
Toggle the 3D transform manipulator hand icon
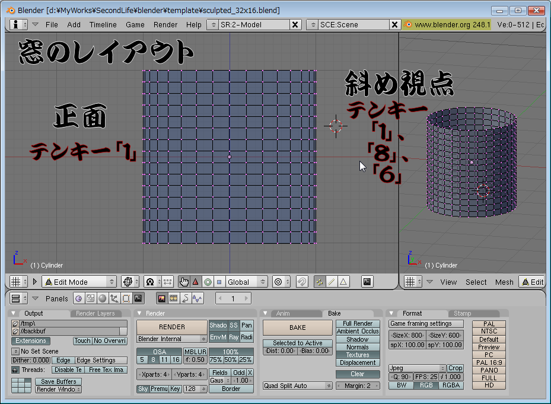click(184, 282)
